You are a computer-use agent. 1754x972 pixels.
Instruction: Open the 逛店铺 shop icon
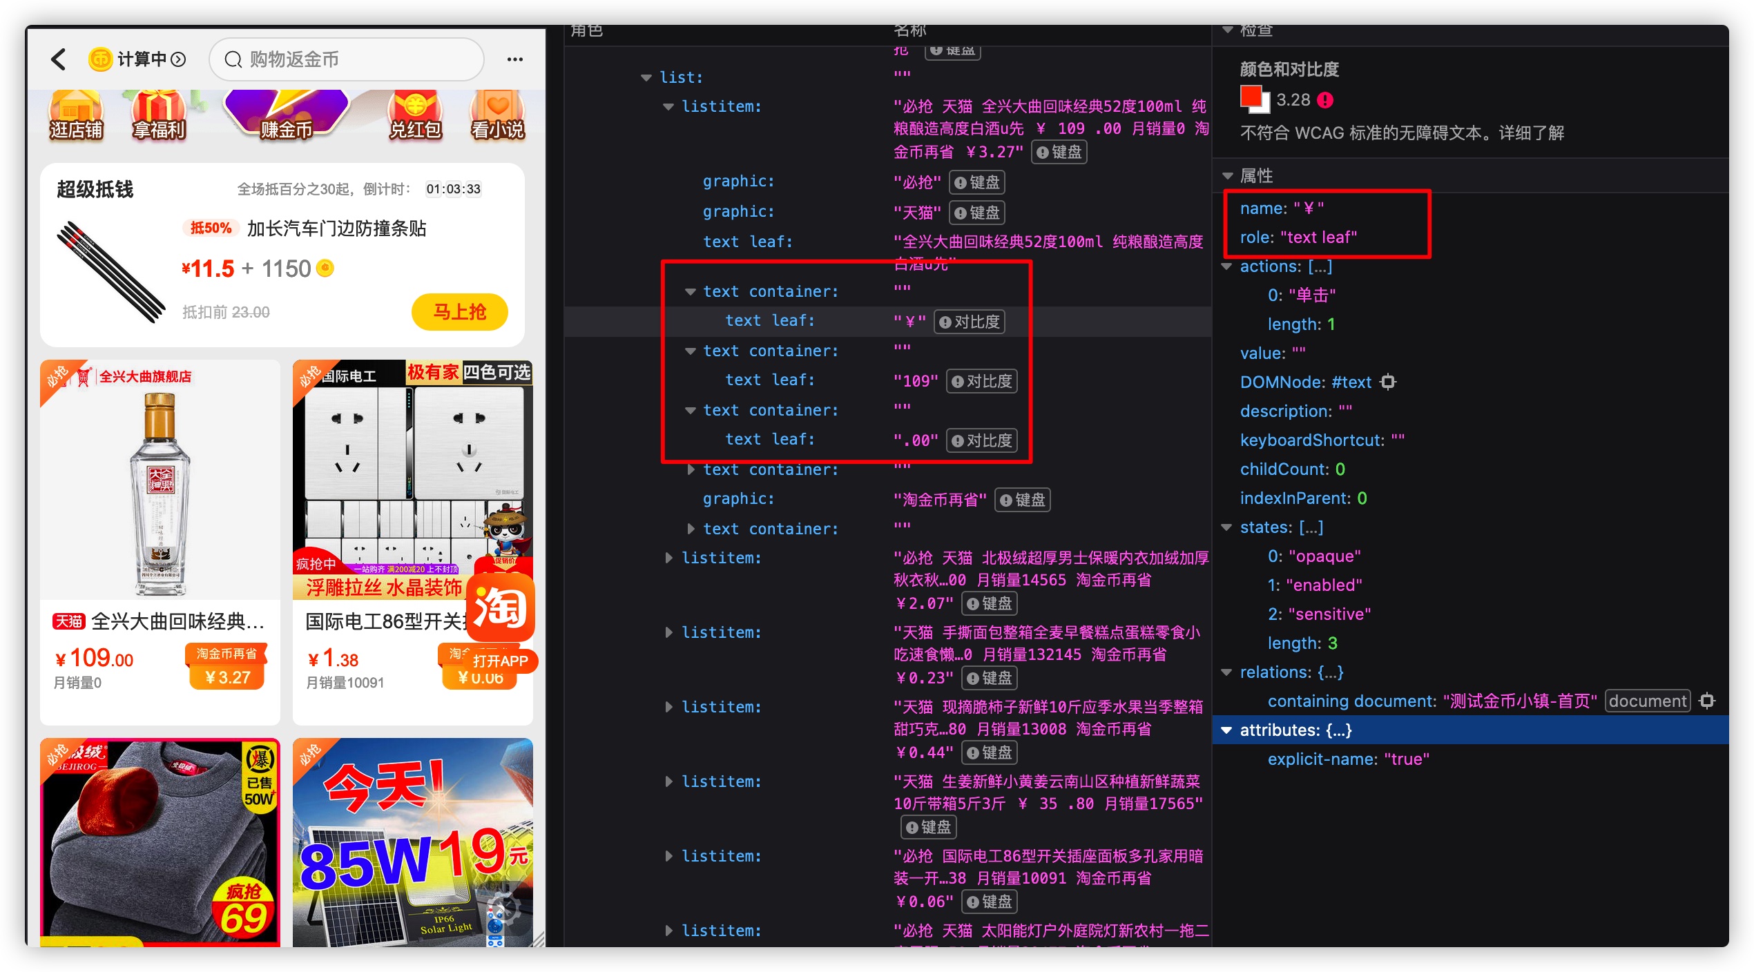tap(76, 115)
